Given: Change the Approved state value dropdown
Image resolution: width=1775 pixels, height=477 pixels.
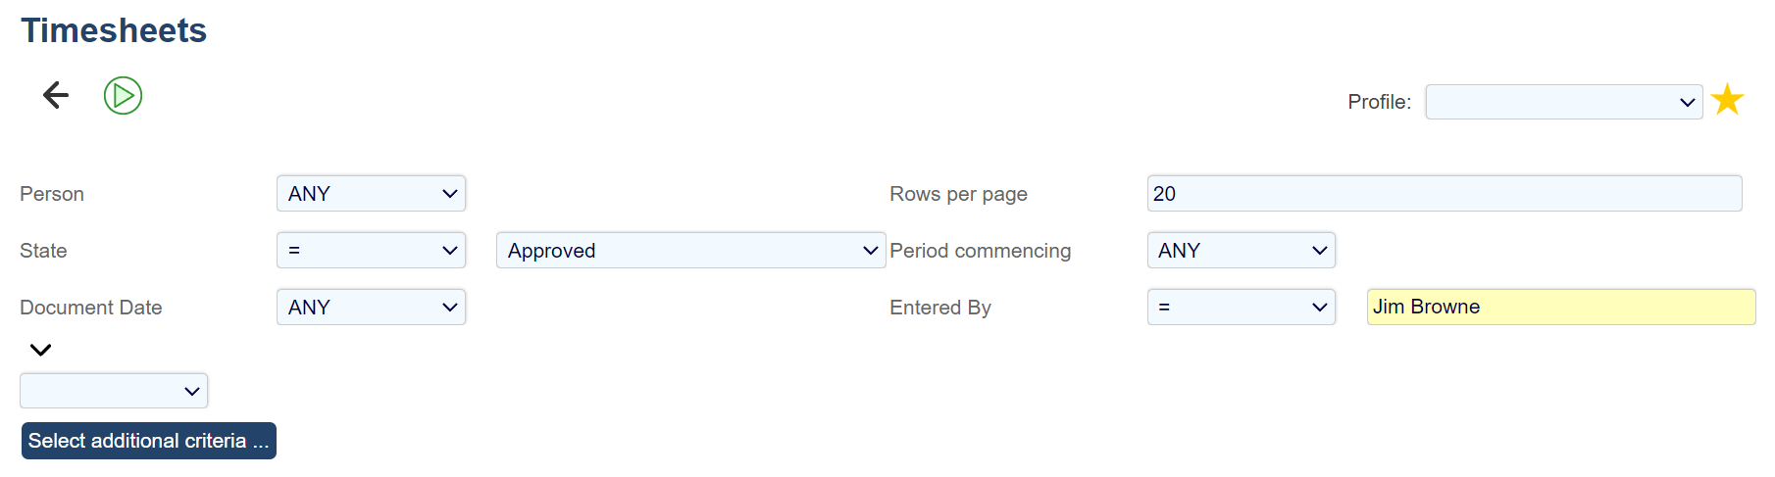Looking at the screenshot, I should [x=690, y=251].
